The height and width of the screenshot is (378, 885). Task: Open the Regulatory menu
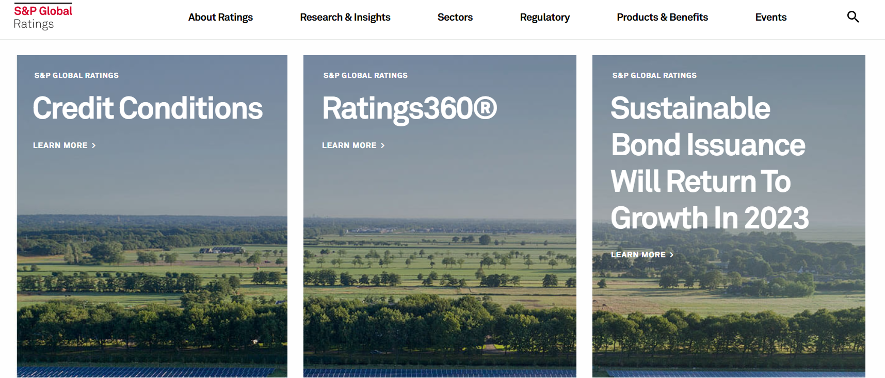coord(545,17)
